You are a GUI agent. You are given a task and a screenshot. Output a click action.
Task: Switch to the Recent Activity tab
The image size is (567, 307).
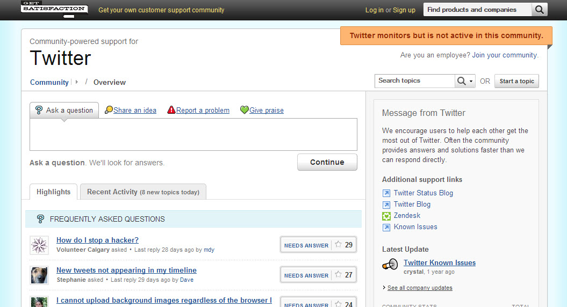click(143, 192)
